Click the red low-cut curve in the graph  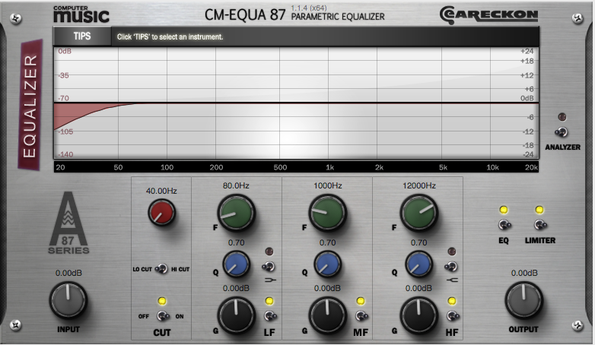74,112
